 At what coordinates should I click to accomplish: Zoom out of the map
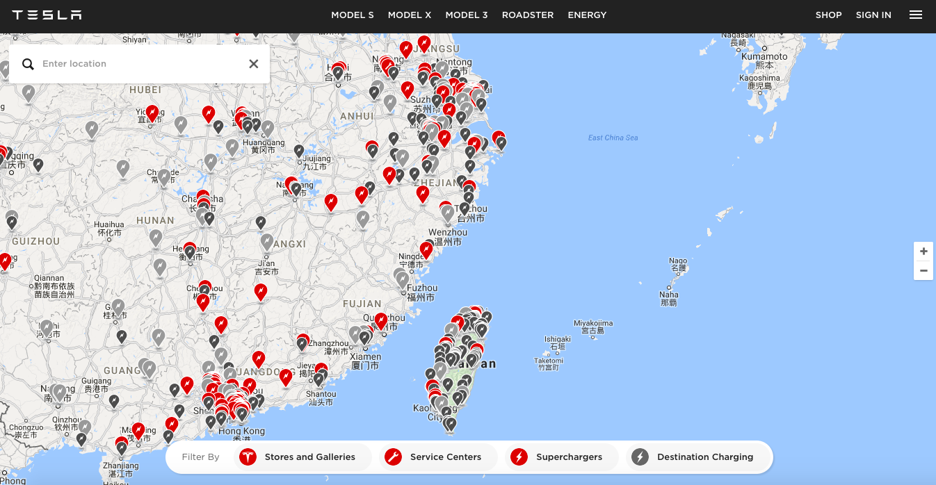[x=923, y=270]
